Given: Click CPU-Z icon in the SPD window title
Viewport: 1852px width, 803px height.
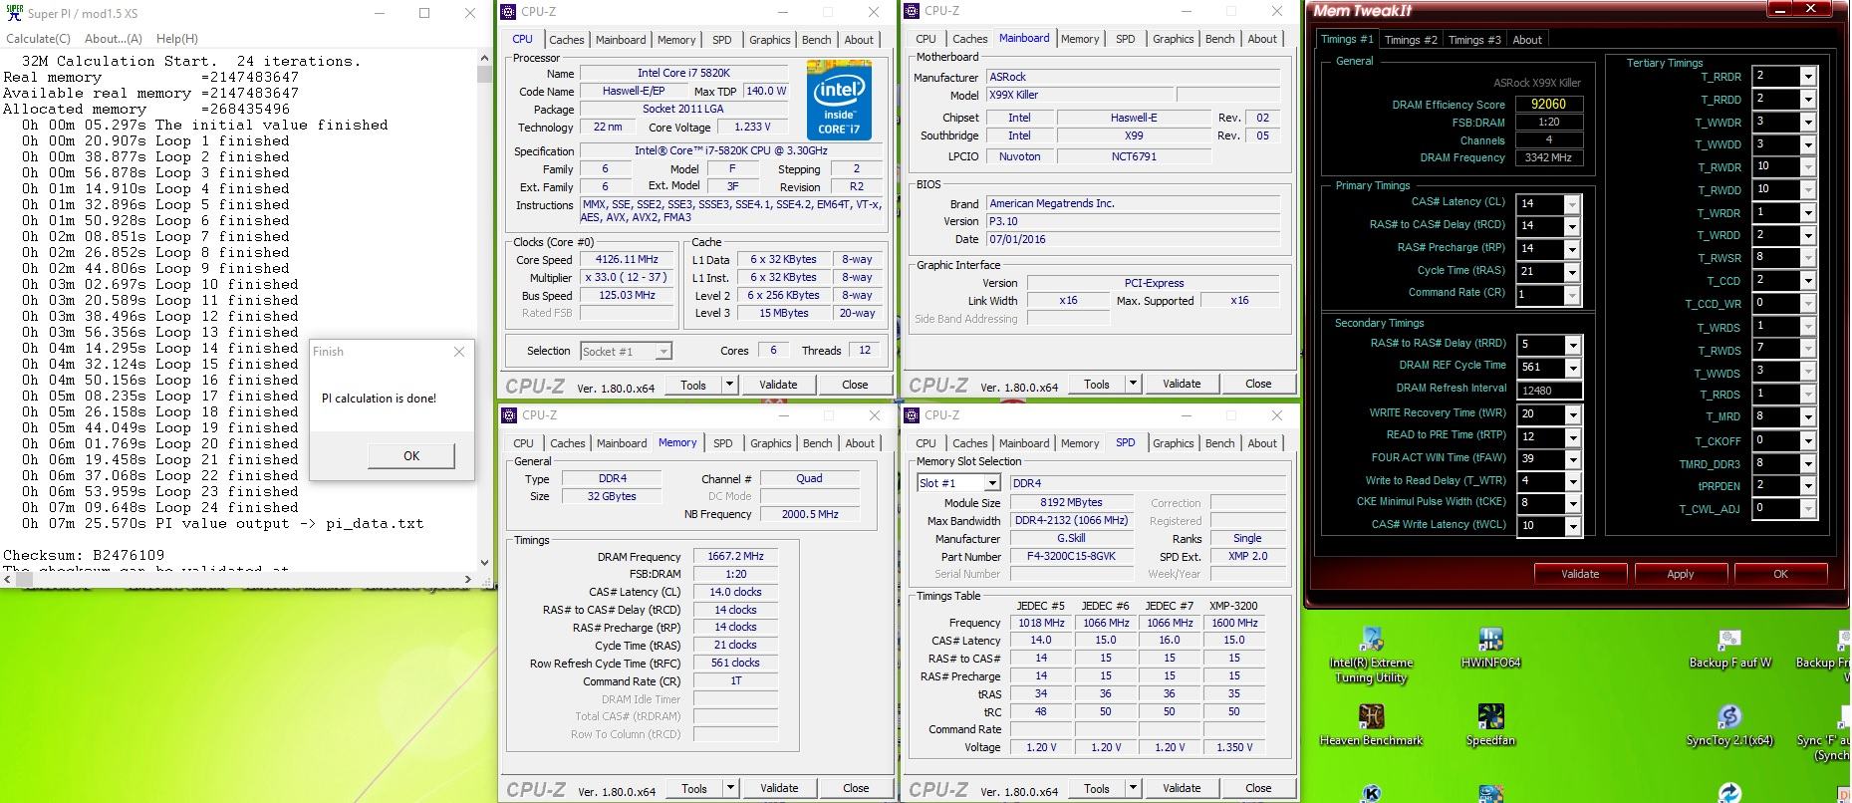Looking at the screenshot, I should (x=913, y=414).
